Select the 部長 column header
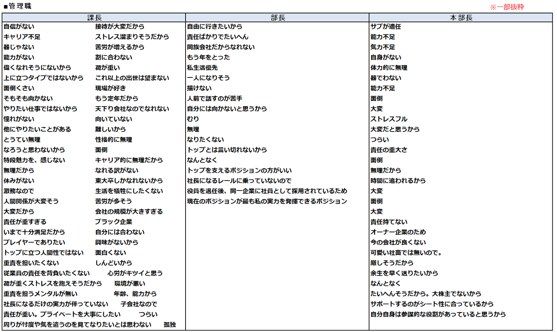 click(278, 18)
